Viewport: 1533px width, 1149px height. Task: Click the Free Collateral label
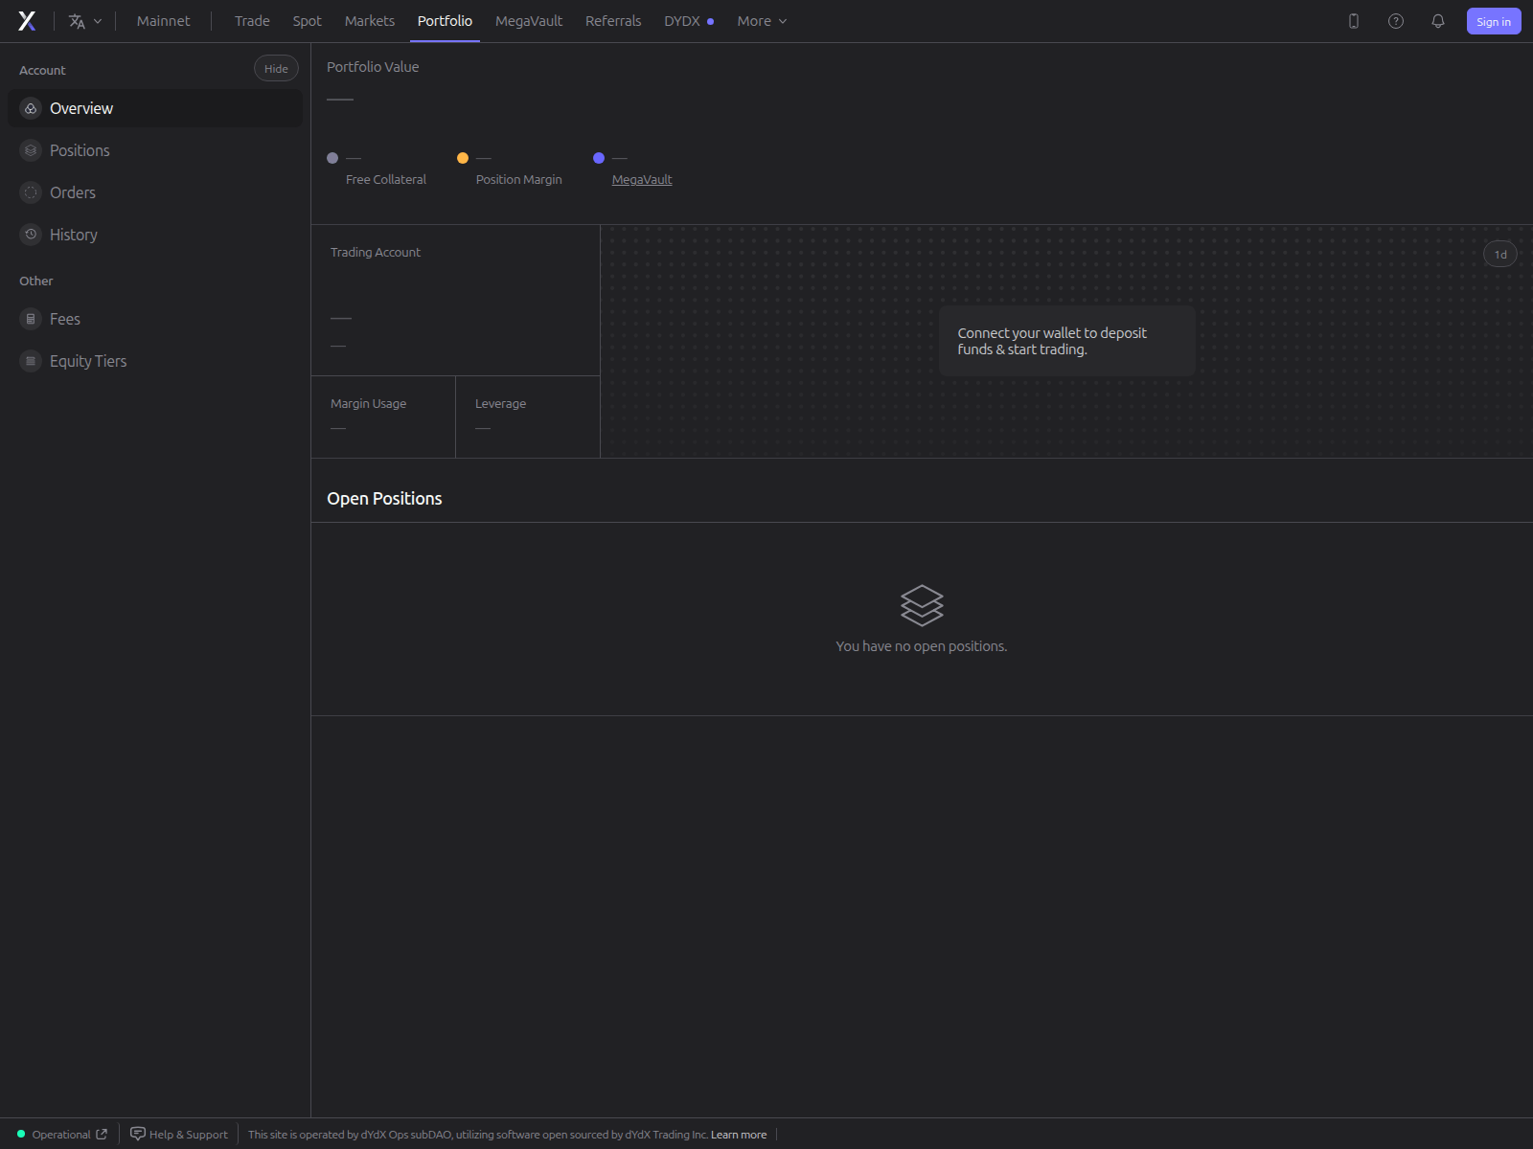(386, 179)
